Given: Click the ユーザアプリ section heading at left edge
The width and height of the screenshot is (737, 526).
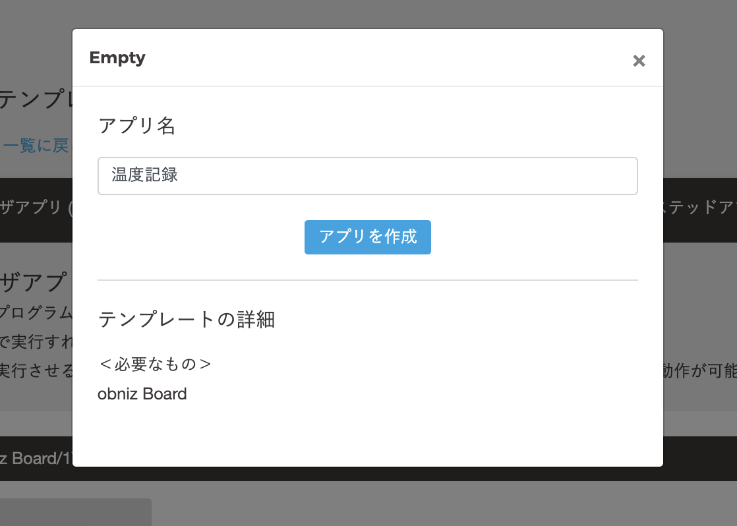Looking at the screenshot, I should pos(36,282).
